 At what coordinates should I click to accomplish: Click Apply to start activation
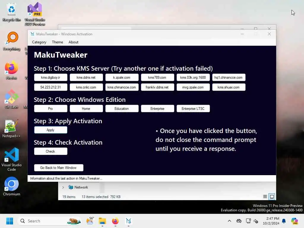click(50, 130)
